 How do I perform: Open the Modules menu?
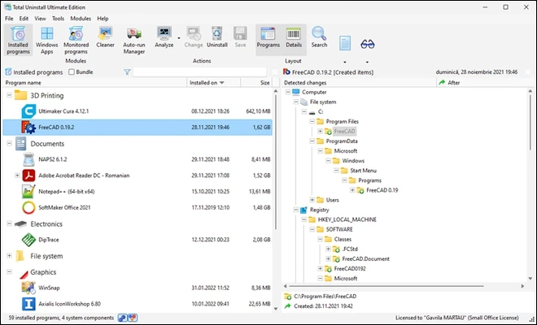click(x=81, y=18)
